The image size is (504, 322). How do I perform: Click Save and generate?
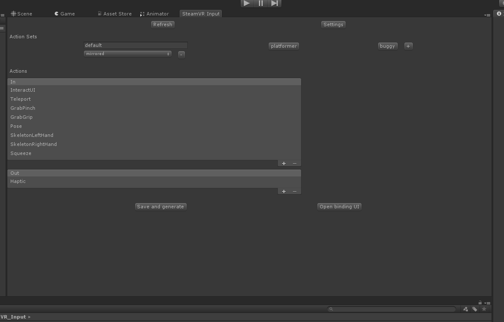coord(161,207)
